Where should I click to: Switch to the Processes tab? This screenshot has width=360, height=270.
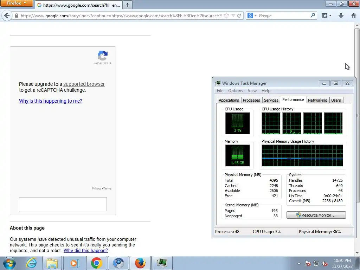(251, 100)
